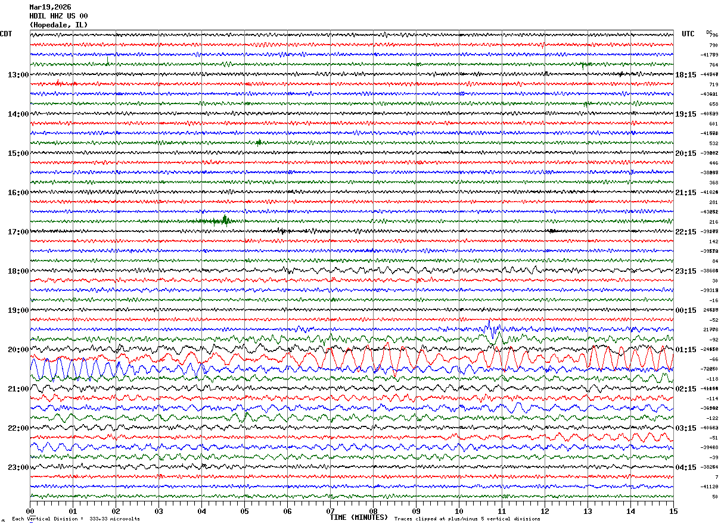Click the vertical division 333.33 microvolts note
Viewport: 721px width, 527px height.
tap(76, 519)
